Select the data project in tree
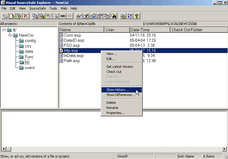This screenshot has width=228, height=159. pos(29,52)
